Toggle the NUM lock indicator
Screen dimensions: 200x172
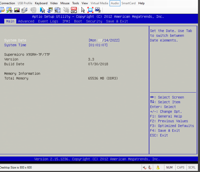[x=169, y=167]
